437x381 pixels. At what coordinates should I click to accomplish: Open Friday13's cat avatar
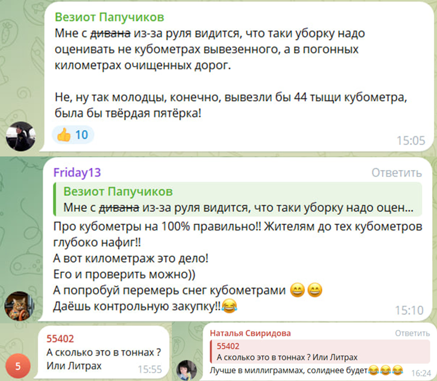click(x=19, y=306)
